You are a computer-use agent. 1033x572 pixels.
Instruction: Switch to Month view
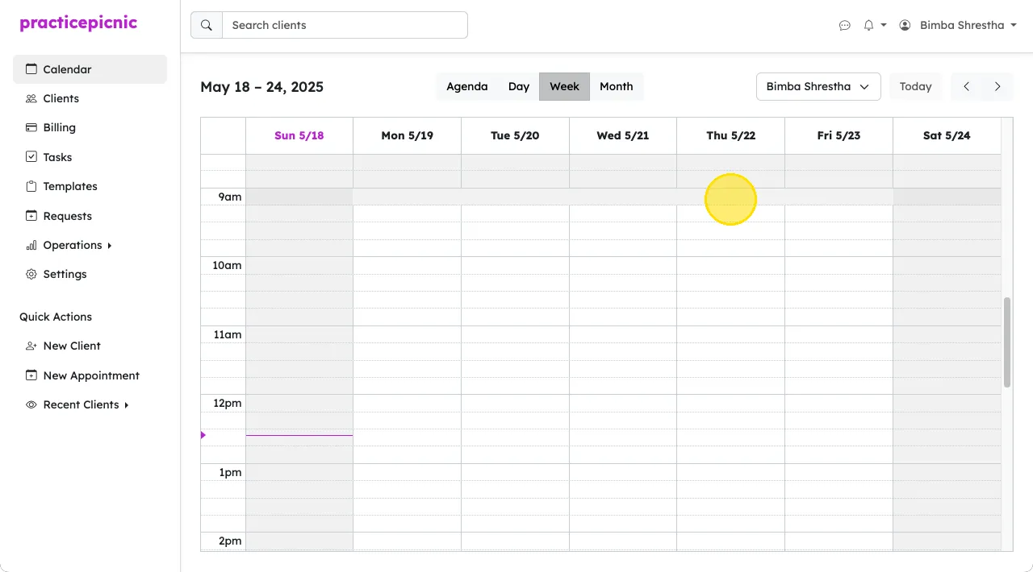point(617,86)
